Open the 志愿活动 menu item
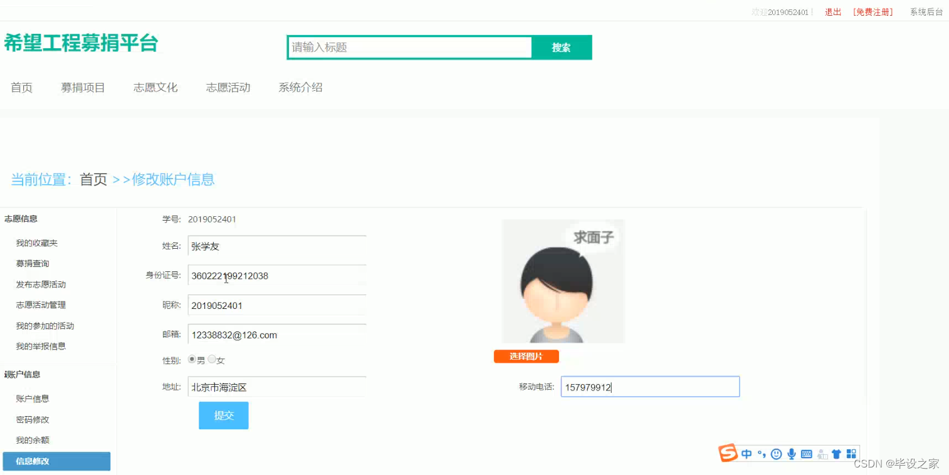This screenshot has width=949, height=475. (228, 87)
